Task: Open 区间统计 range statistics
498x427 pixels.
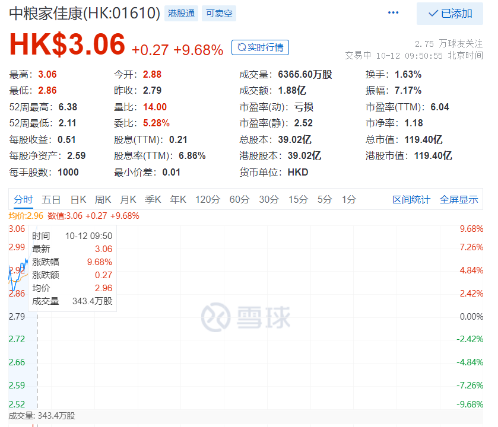Action: coord(411,199)
